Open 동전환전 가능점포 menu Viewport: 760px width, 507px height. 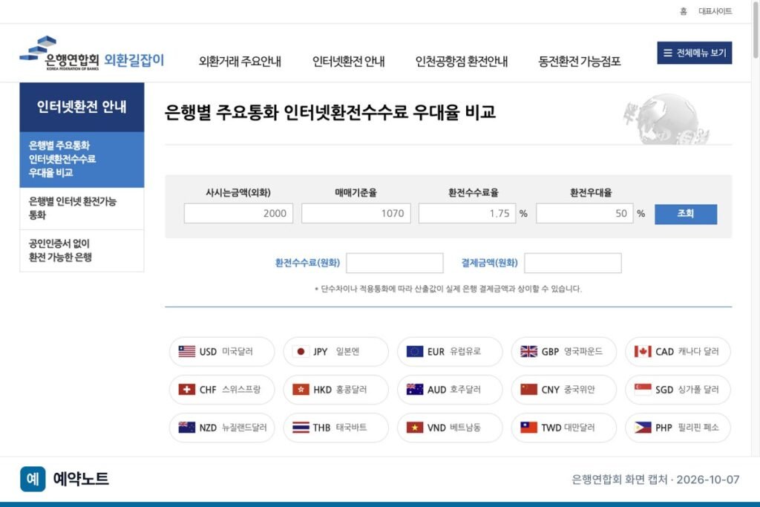[x=579, y=61]
